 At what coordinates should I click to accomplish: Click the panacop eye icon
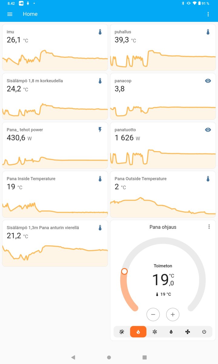coord(208,81)
